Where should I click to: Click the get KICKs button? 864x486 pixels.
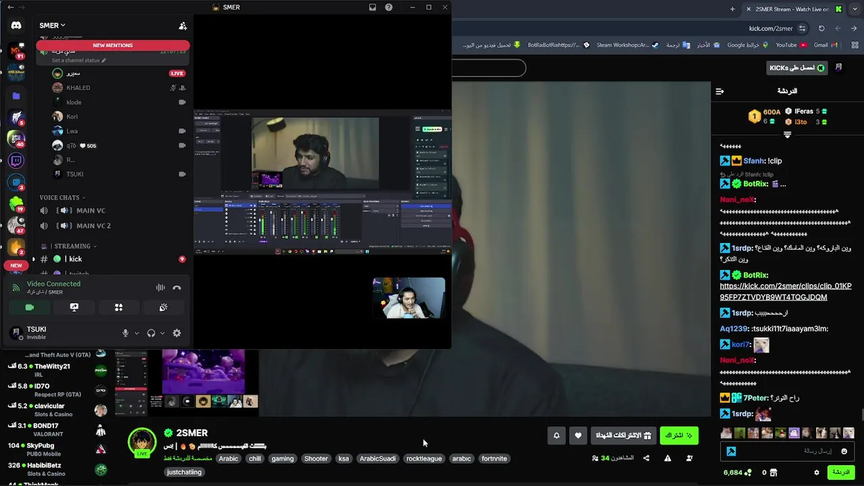[797, 68]
